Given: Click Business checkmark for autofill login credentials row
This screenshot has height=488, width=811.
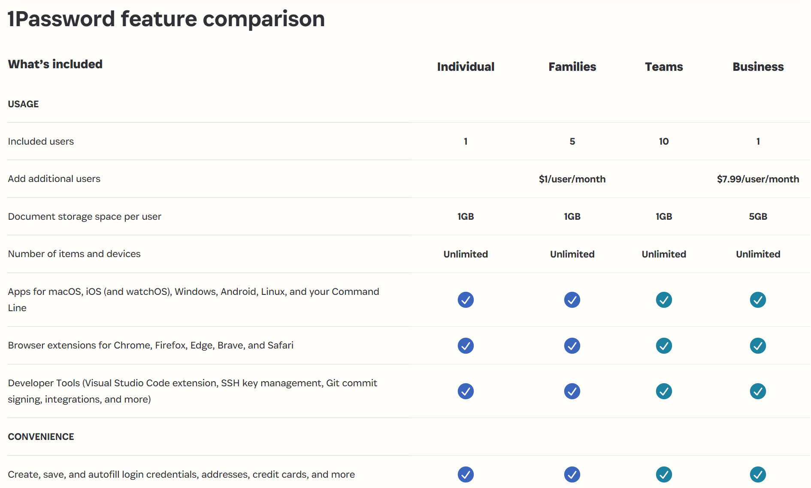Looking at the screenshot, I should (758, 474).
